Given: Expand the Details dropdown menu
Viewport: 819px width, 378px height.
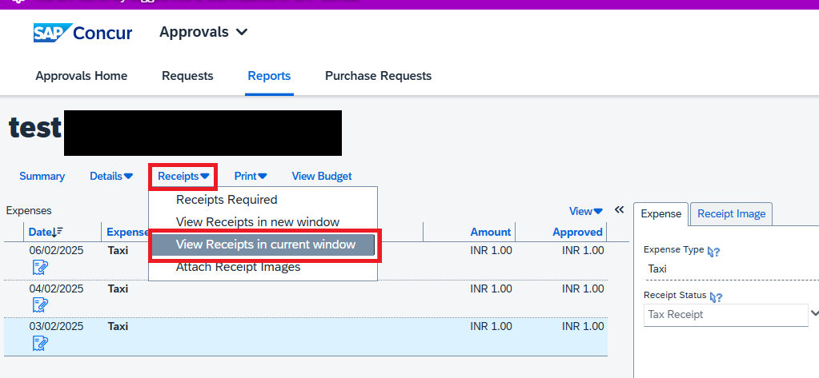Looking at the screenshot, I should pyautogui.click(x=111, y=177).
